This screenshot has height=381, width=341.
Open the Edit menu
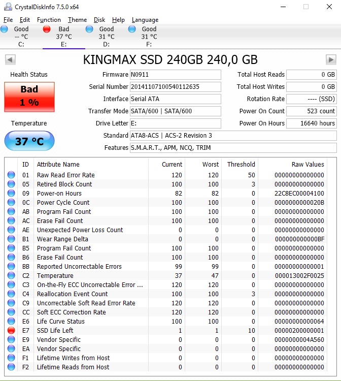click(25, 20)
